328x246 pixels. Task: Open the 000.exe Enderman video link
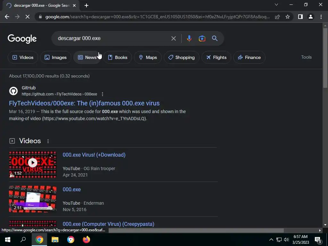(x=72, y=189)
